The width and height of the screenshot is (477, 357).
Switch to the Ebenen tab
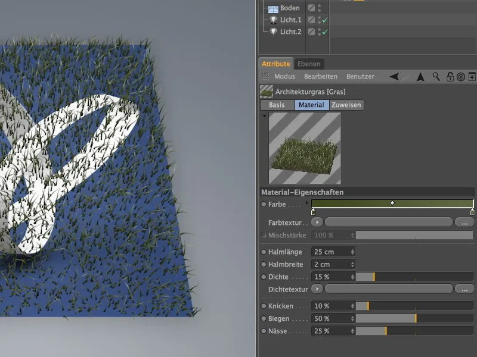click(309, 62)
